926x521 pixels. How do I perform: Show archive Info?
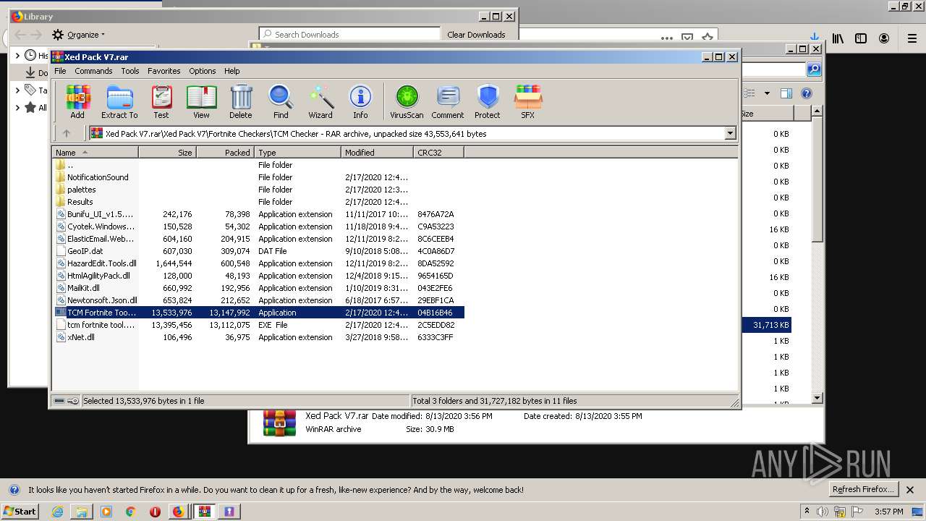[360, 101]
